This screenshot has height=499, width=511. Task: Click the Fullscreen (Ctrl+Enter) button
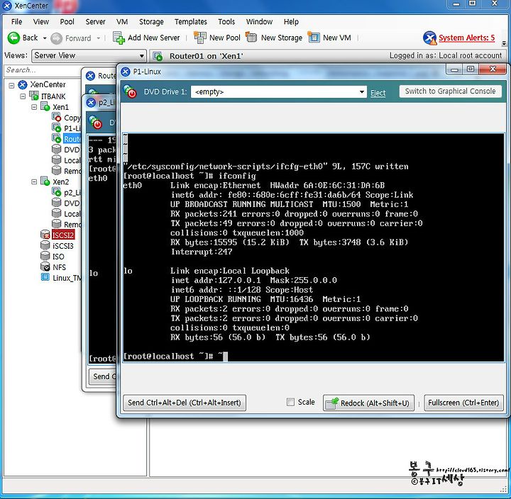coord(463,403)
